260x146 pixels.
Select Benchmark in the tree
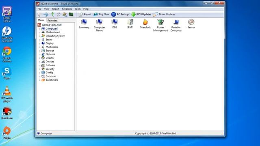click(x=52, y=80)
